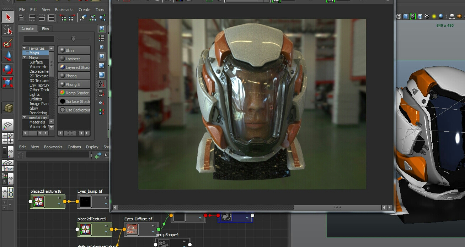The image size is (465, 247).
Task: Sort swatches by time clock icon
Action: [102, 103]
